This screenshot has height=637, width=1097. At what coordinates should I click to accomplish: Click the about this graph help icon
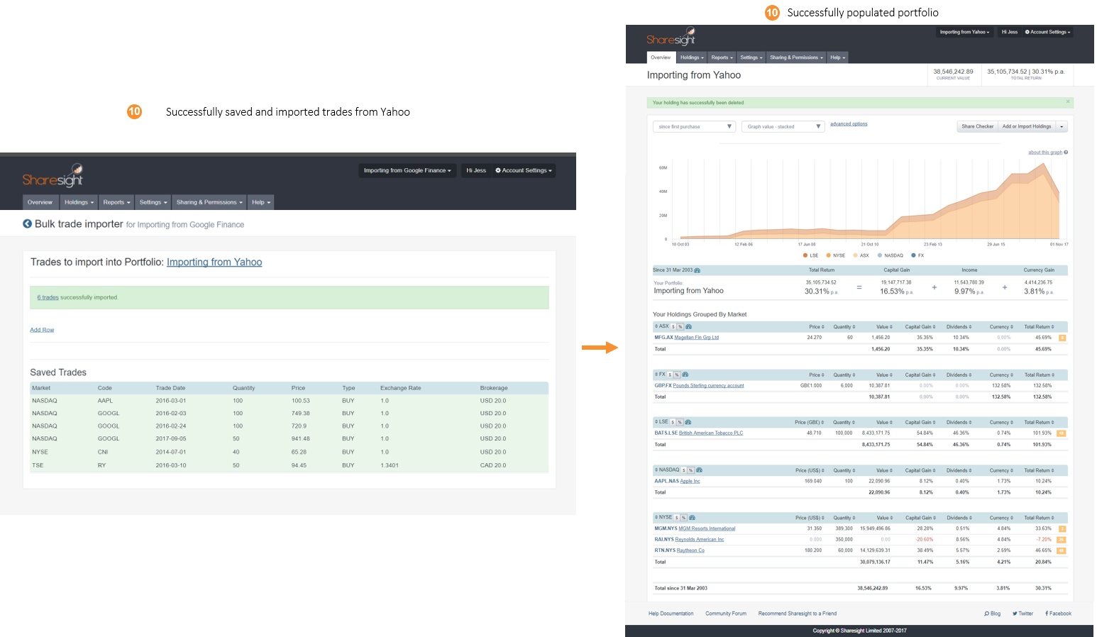point(1066,153)
